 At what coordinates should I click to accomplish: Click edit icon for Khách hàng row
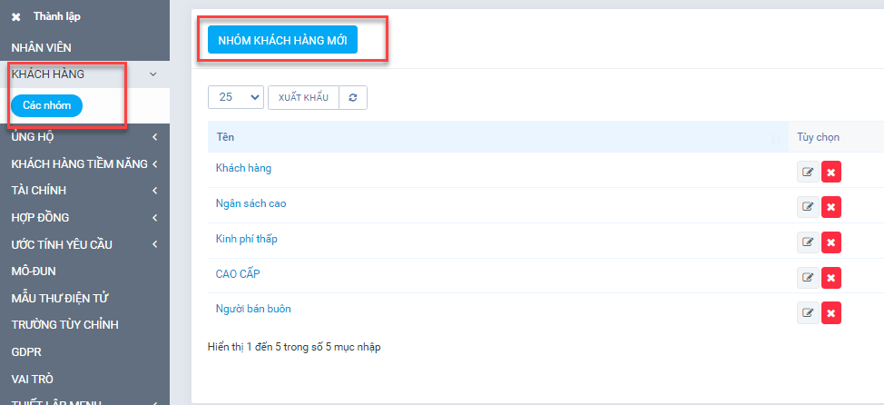pos(807,172)
